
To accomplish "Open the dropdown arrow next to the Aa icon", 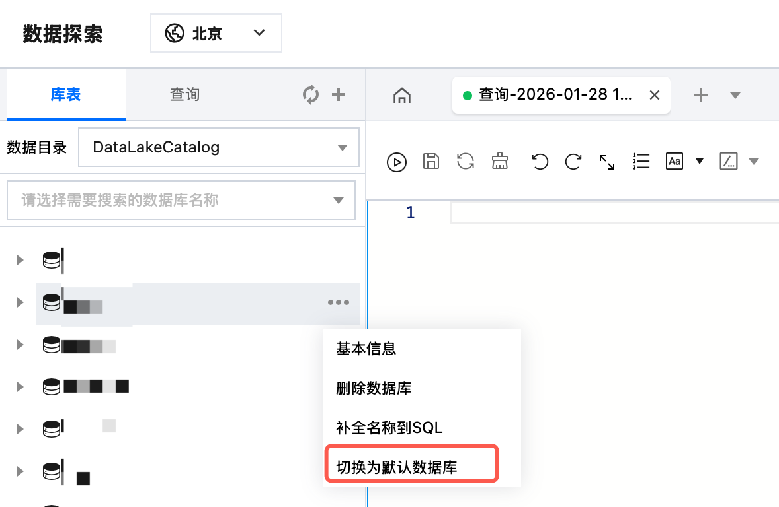I will [x=700, y=160].
